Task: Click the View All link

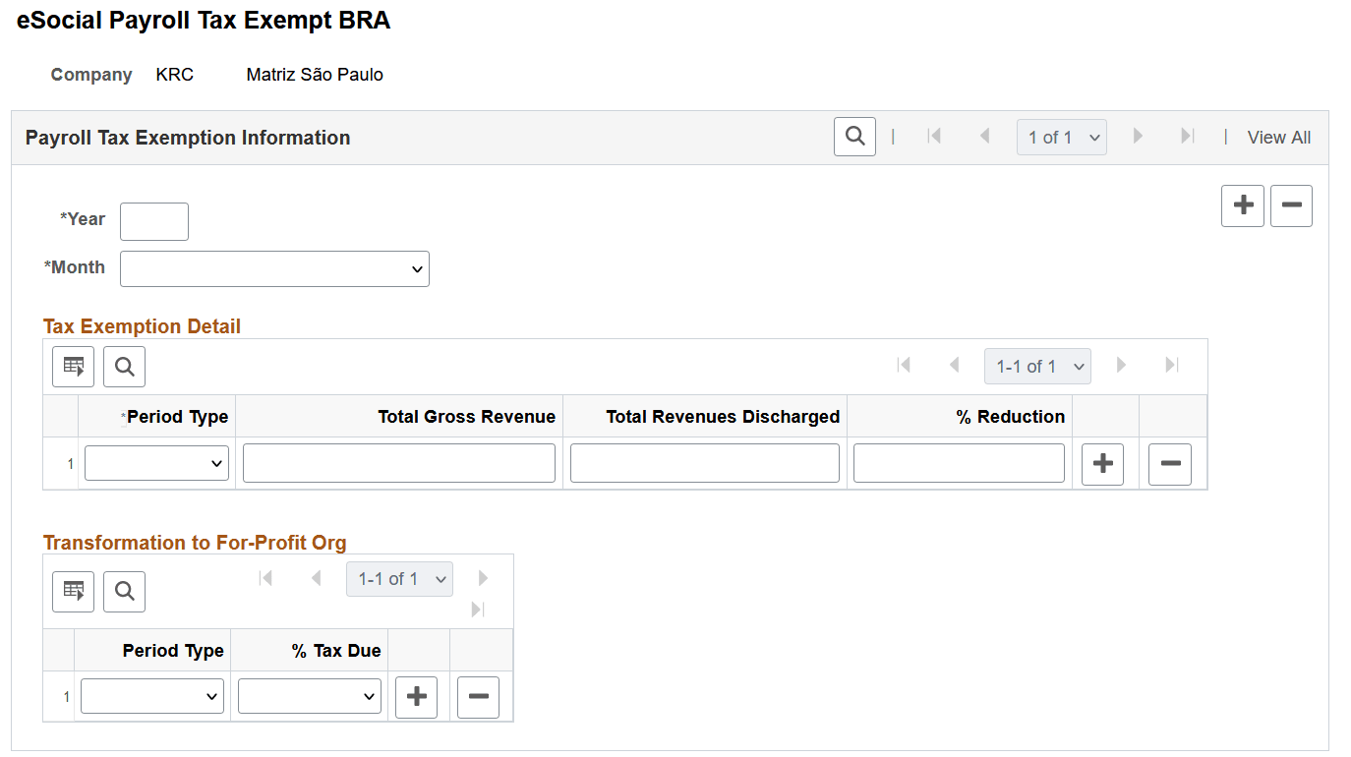Action: coord(1278,137)
